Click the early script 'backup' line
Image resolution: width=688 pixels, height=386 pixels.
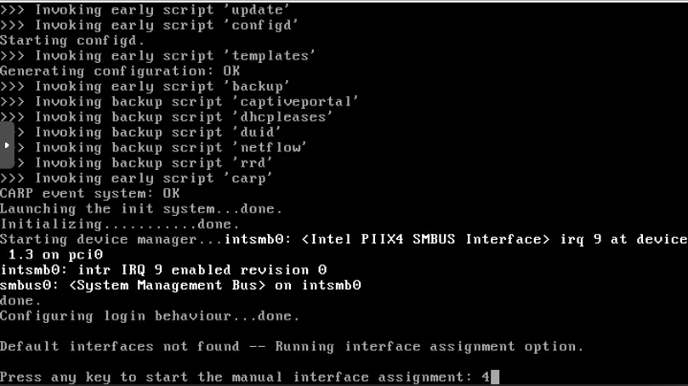(145, 86)
